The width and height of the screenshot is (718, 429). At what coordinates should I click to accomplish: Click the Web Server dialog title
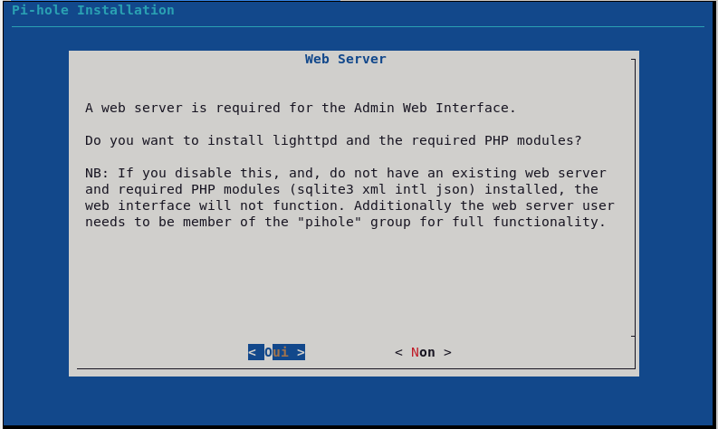[346, 59]
